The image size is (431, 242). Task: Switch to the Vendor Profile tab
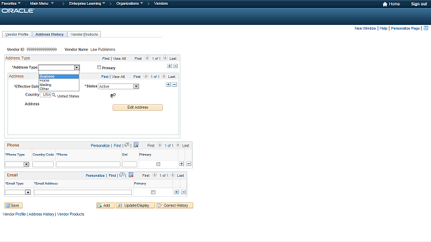(17, 34)
